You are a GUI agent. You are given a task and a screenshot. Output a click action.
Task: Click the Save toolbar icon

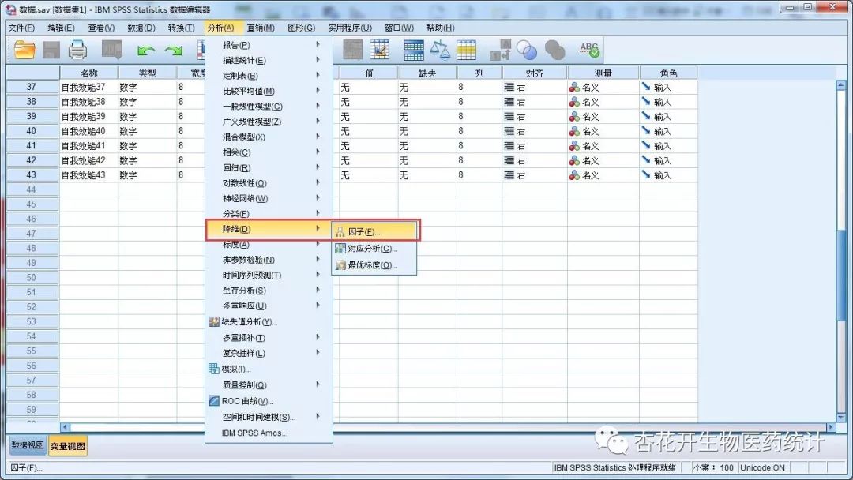coord(50,49)
